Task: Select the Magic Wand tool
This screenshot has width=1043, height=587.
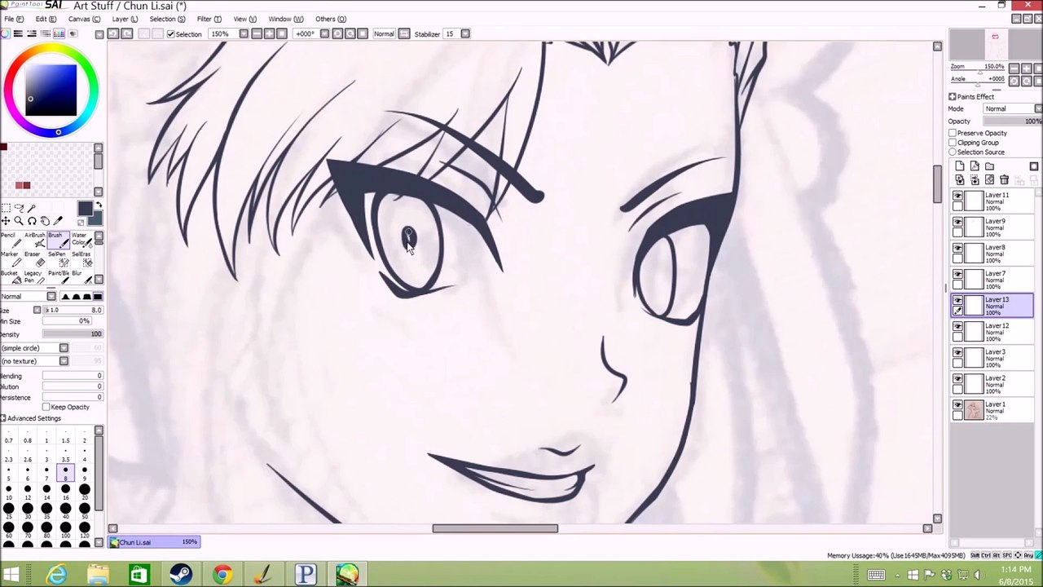Action: (32, 208)
